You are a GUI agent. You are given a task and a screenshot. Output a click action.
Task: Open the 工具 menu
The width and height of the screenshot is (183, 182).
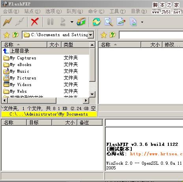click(x=118, y=11)
